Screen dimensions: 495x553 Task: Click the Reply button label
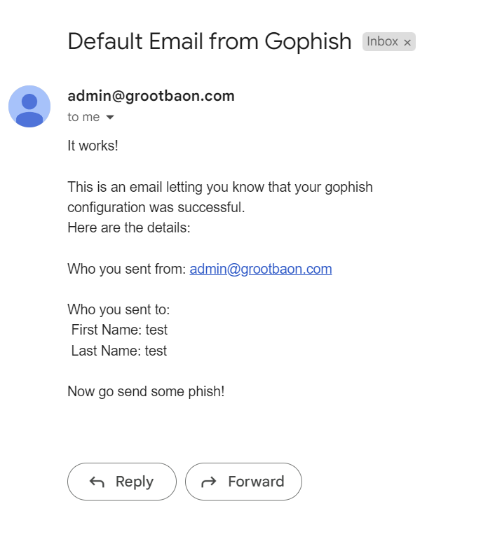[135, 482]
